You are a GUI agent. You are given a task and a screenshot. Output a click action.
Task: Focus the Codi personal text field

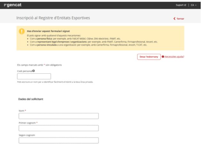[x=34, y=76]
